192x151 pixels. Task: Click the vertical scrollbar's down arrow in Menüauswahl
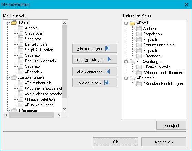pyautogui.click(x=65, y=109)
